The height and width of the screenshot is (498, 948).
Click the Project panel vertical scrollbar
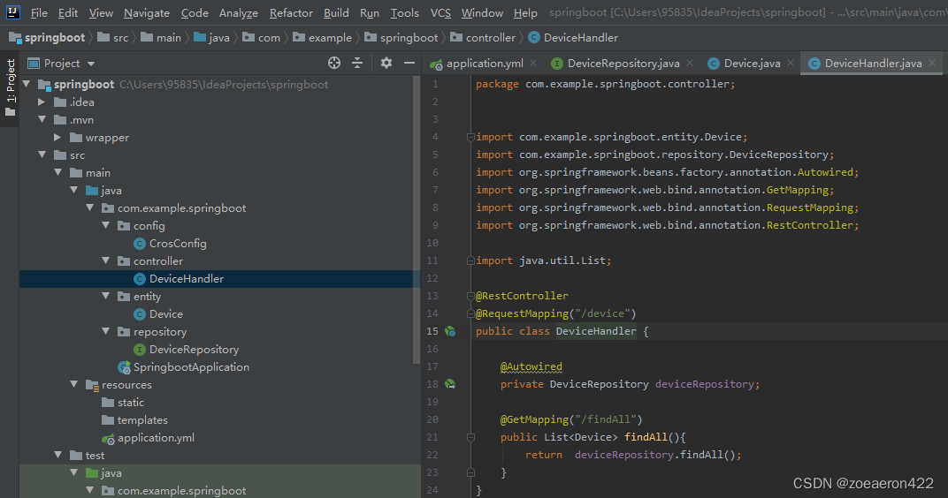pos(416,221)
